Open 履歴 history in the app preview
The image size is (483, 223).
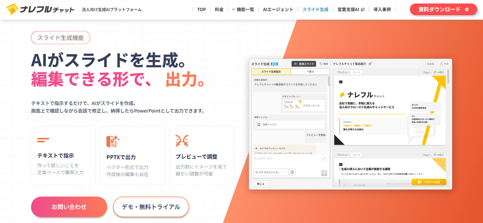(x=324, y=64)
